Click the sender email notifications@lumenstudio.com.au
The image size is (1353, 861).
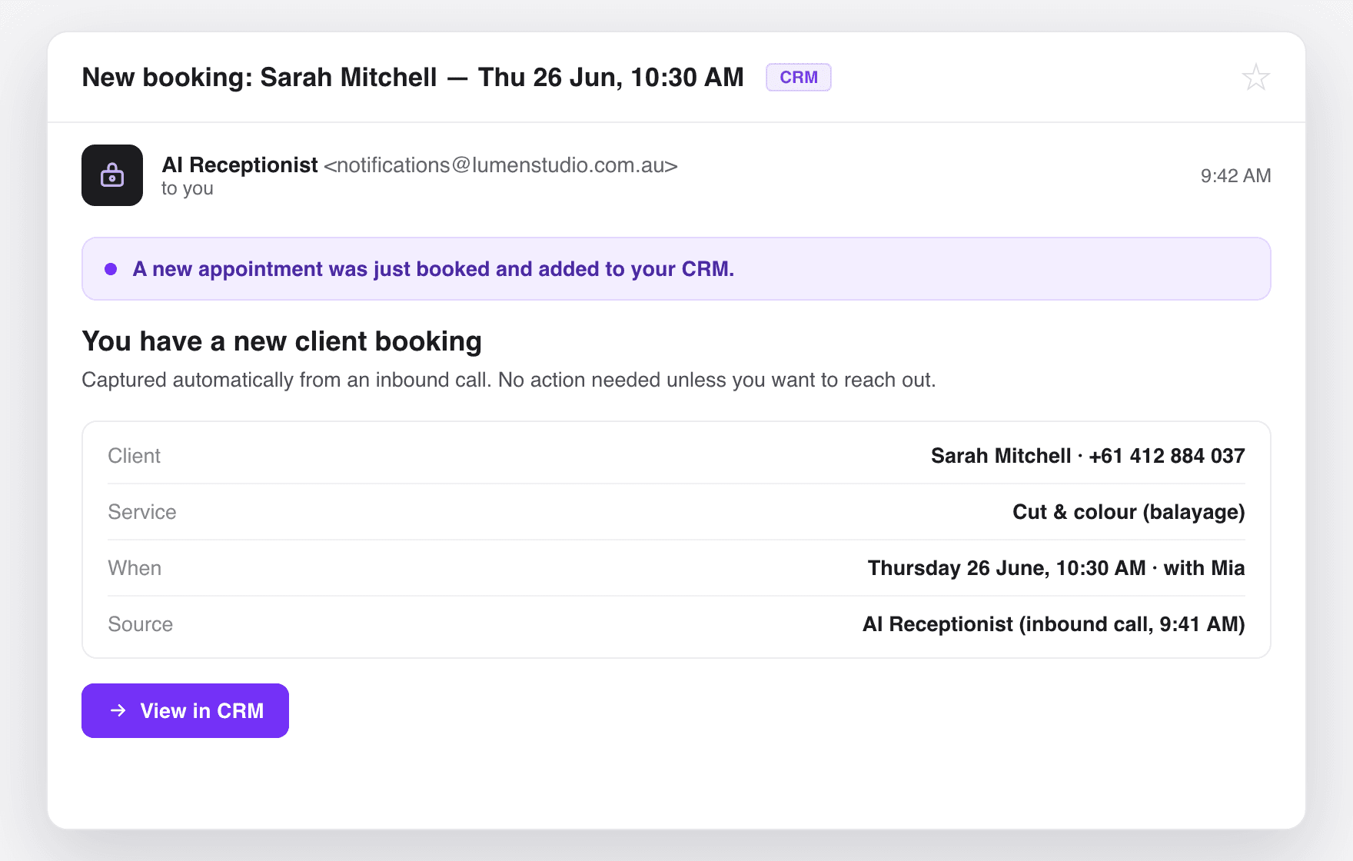coord(500,165)
